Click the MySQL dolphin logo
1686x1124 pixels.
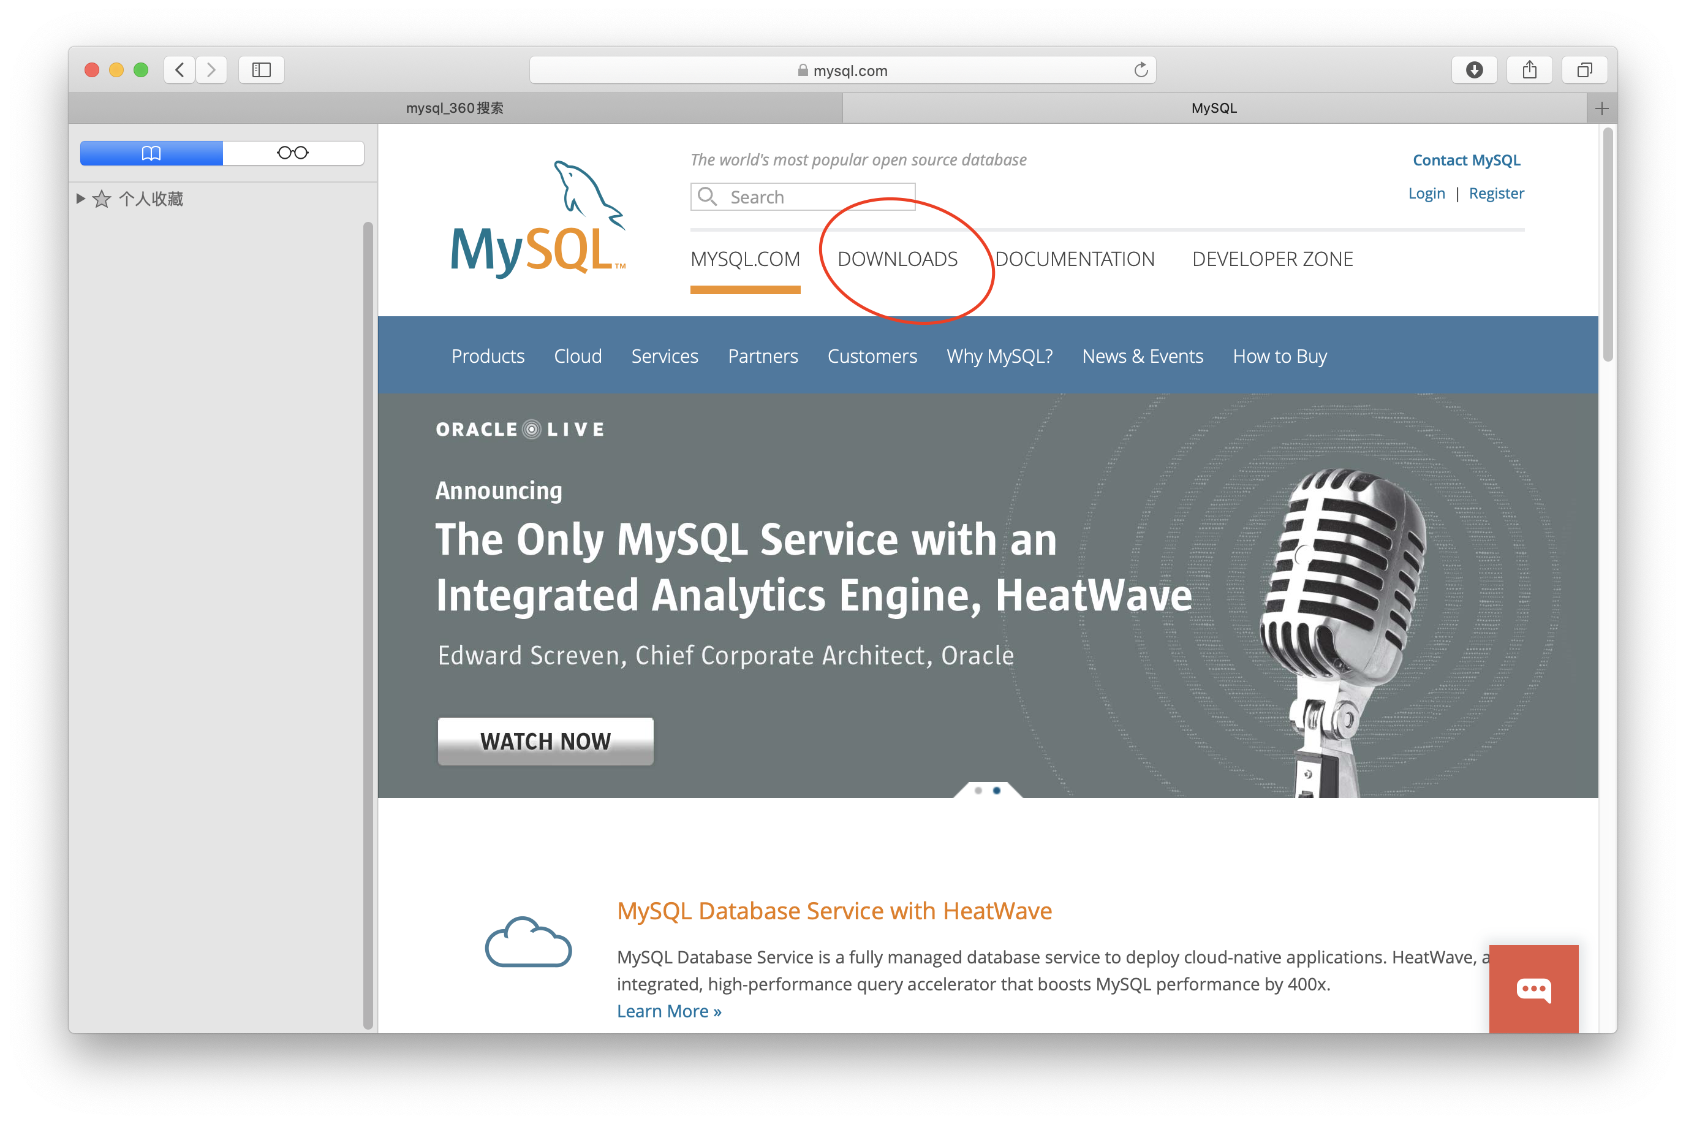(538, 219)
